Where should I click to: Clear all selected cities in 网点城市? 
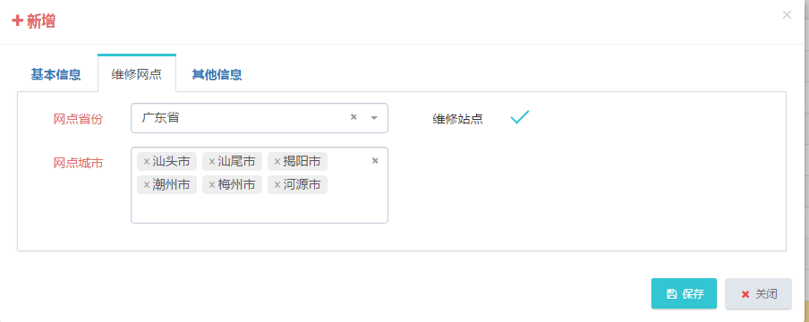tap(375, 160)
